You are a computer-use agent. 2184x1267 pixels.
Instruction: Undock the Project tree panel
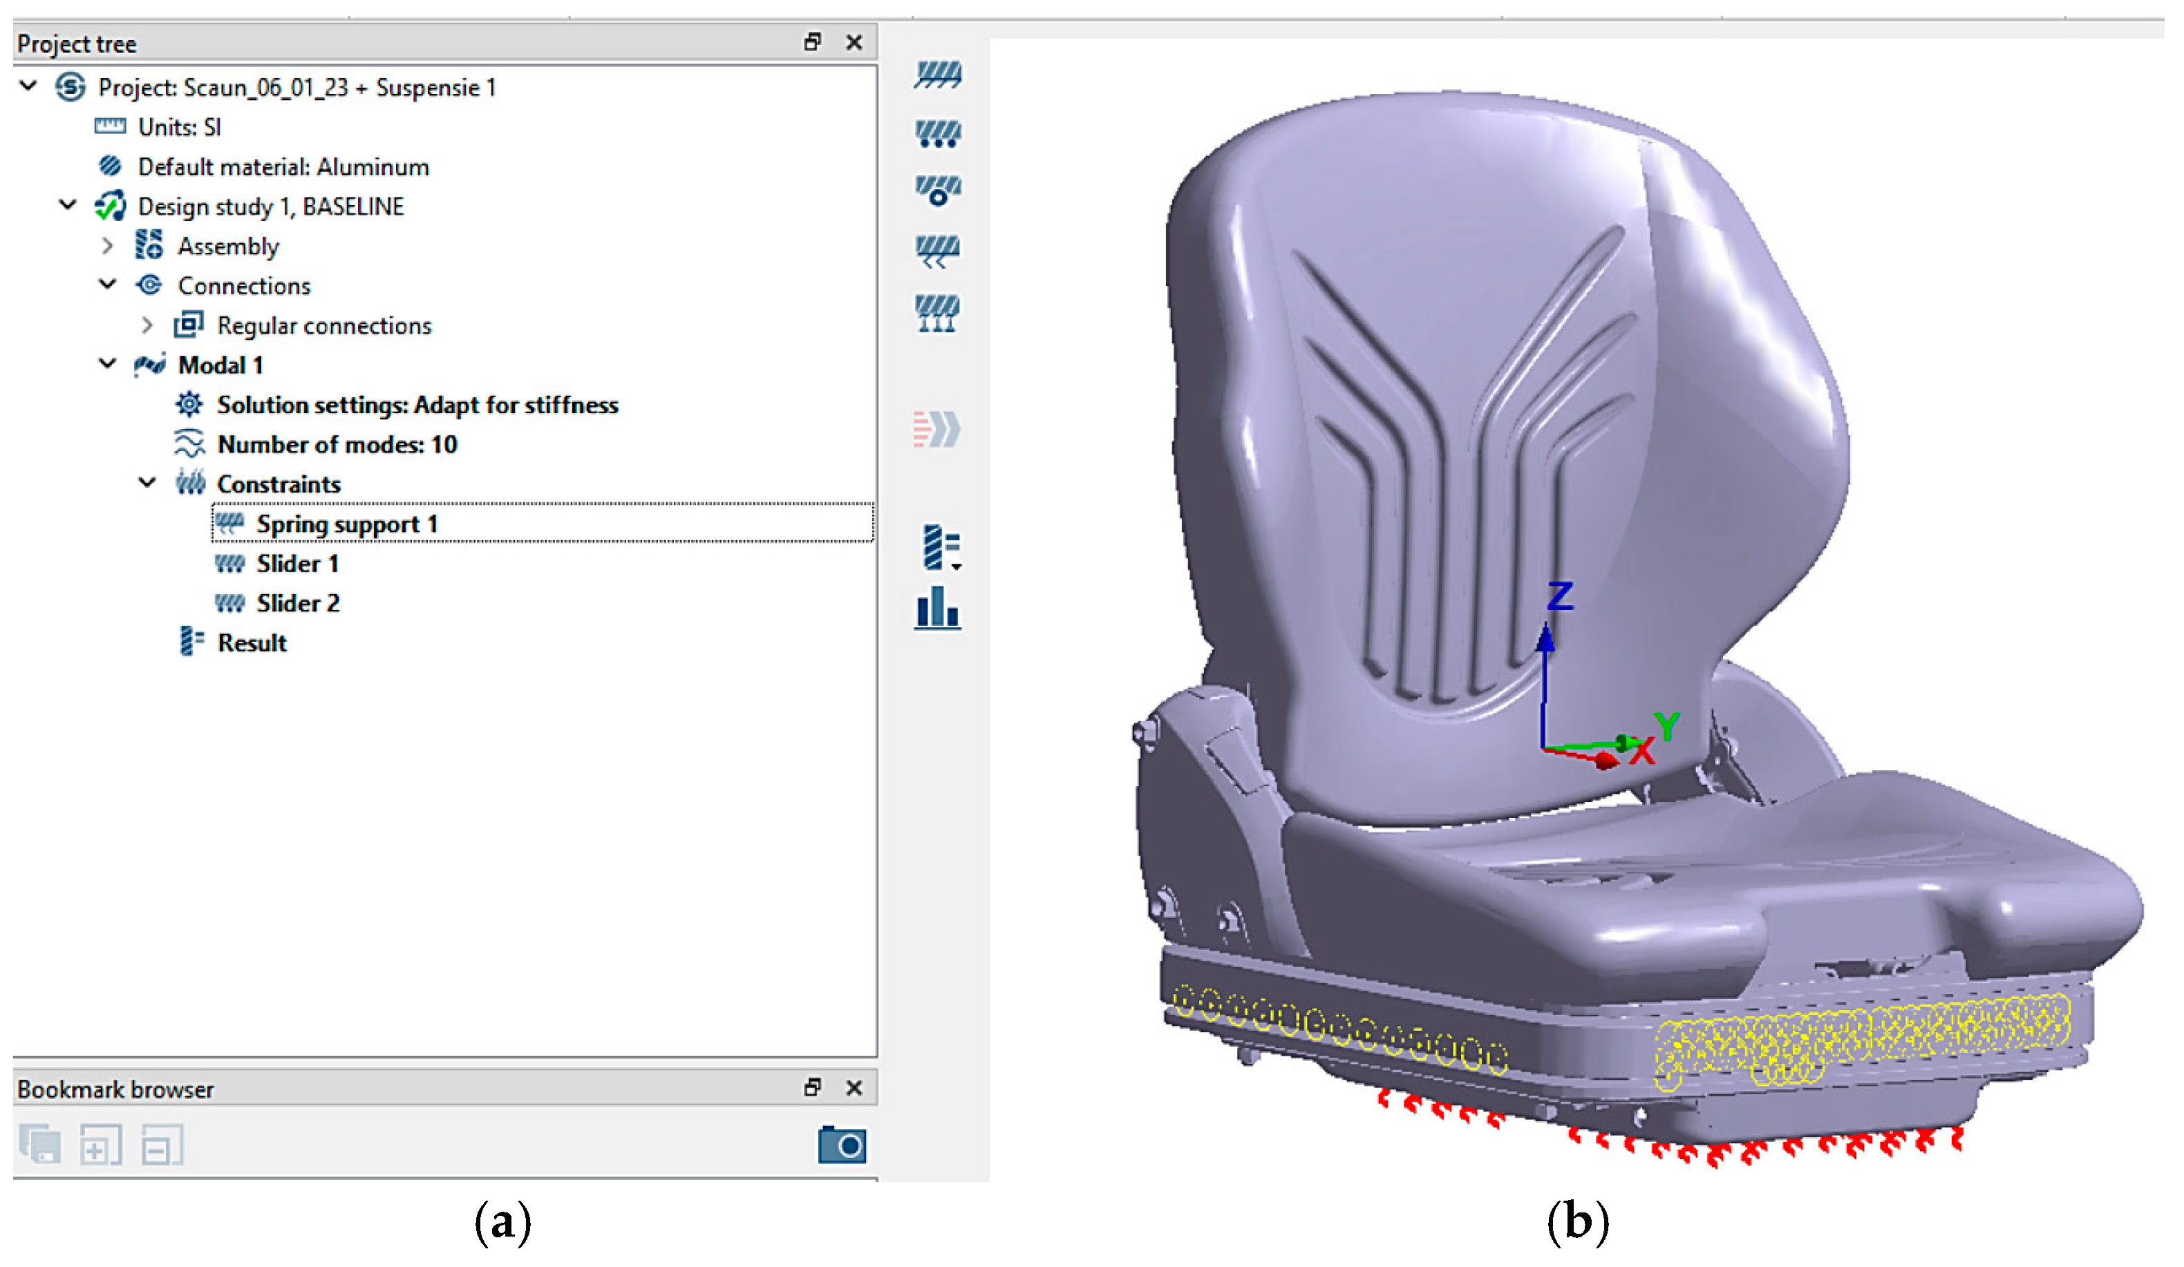812,41
